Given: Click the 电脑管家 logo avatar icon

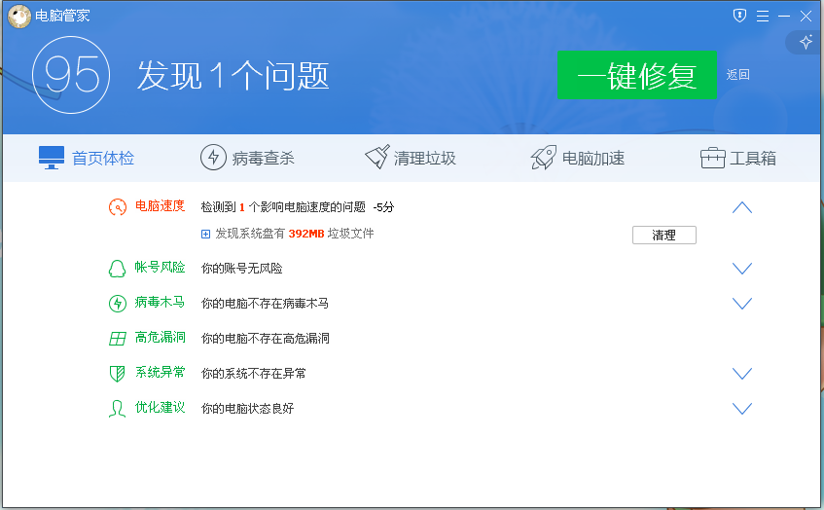Looking at the screenshot, I should (19, 15).
